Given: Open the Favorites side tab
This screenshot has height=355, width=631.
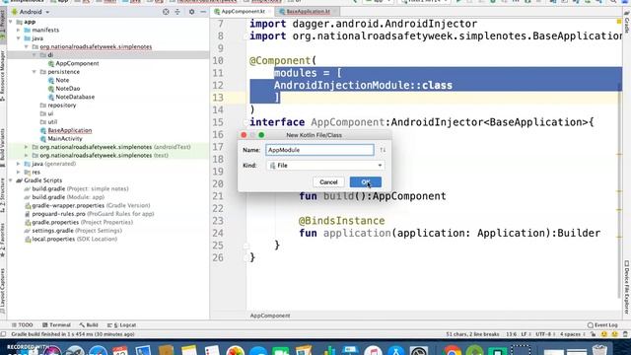Looking at the screenshot, I should 3,240.
